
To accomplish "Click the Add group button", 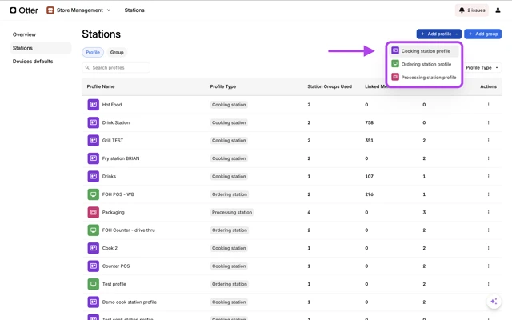I will tap(482, 34).
